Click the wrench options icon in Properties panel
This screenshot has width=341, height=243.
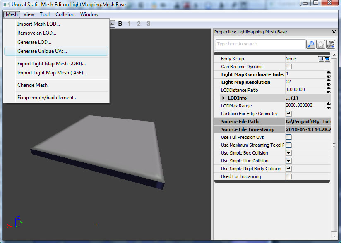point(329,44)
